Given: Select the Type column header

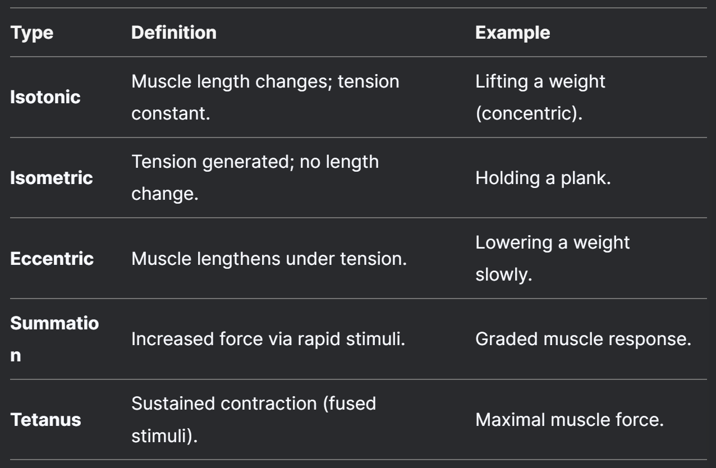Looking at the screenshot, I should coord(33,33).
